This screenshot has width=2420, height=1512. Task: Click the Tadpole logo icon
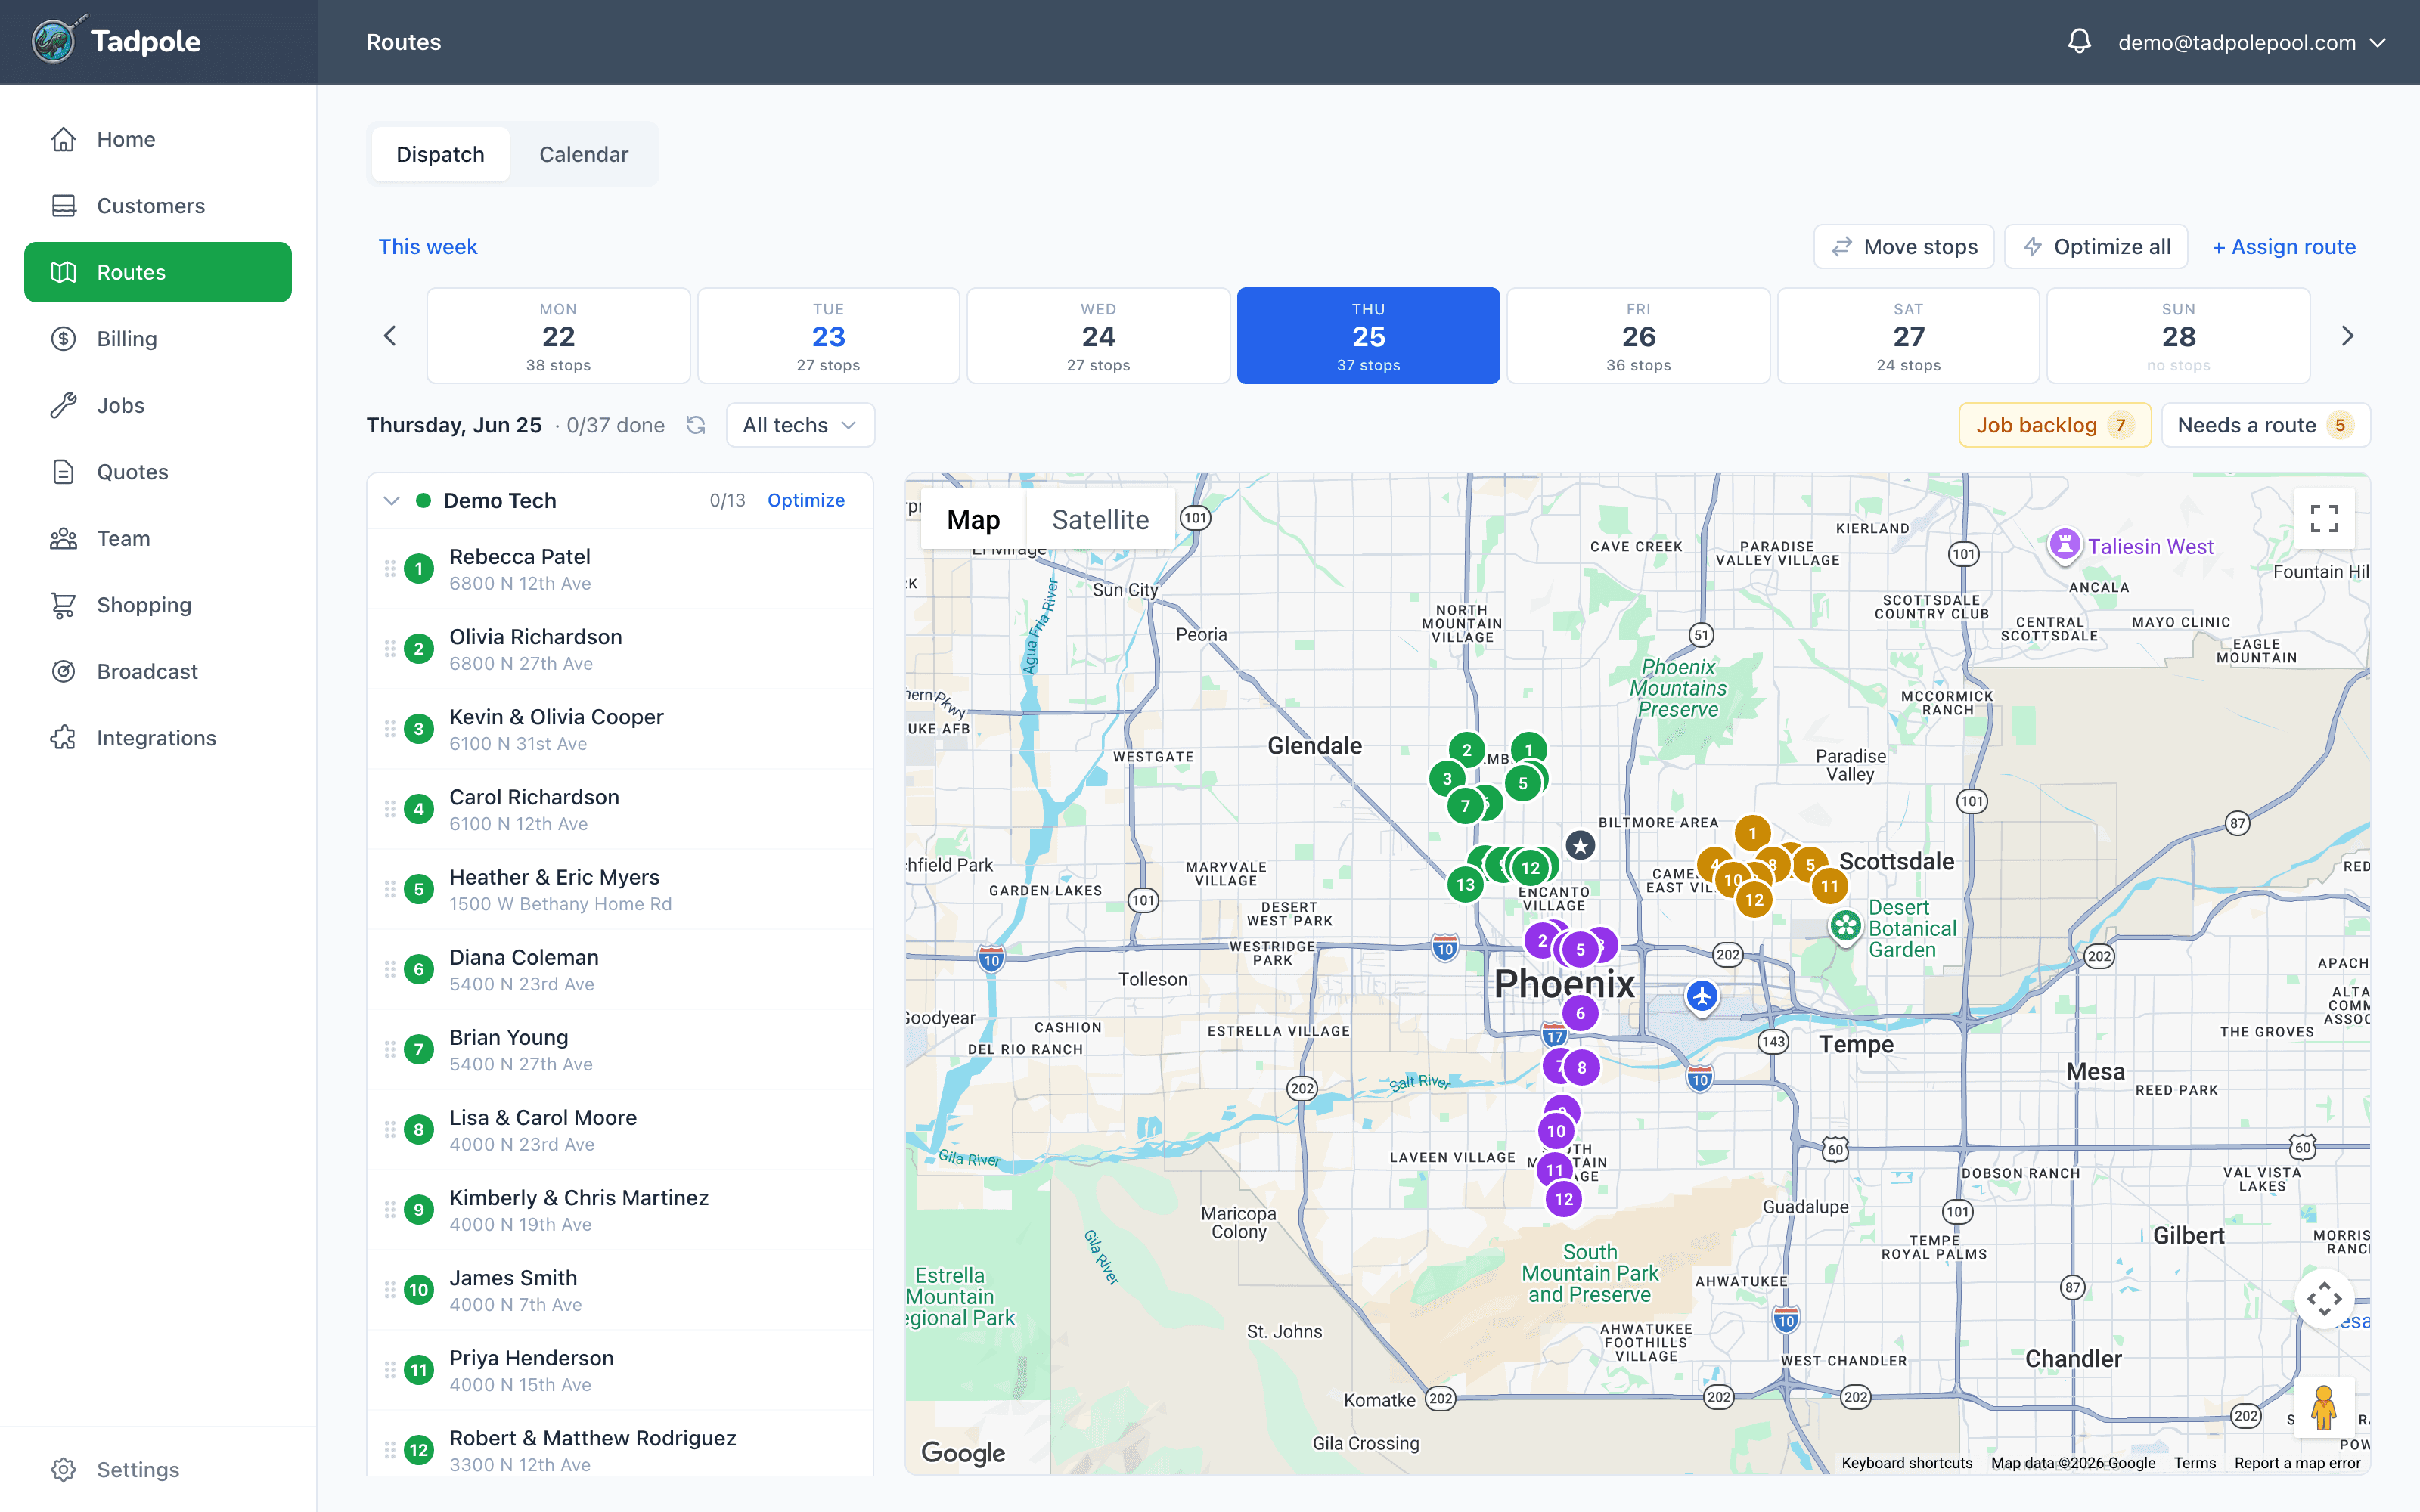pos(55,41)
